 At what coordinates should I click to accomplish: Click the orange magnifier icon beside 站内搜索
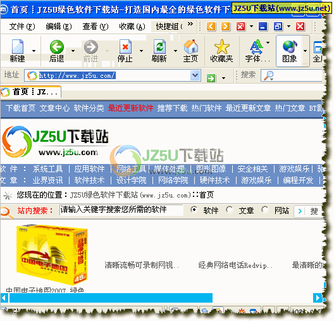coord(7,213)
